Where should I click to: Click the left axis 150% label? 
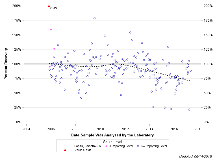tap(17, 35)
